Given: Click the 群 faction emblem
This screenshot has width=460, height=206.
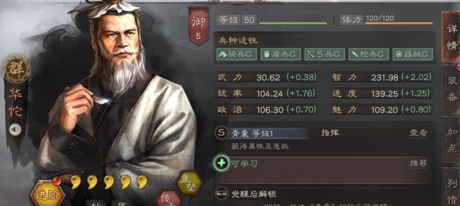Looking at the screenshot, I should point(16,70).
